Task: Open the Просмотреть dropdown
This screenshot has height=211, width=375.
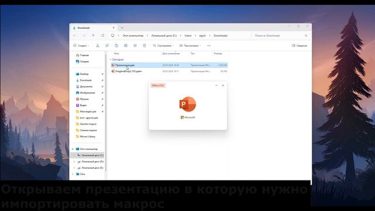Action: coord(190,46)
